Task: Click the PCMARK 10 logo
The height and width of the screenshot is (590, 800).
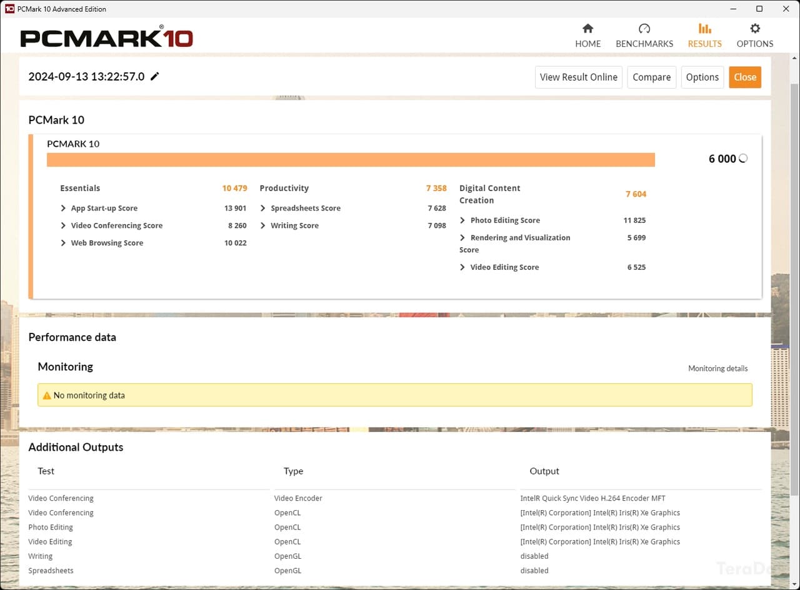Action: point(107,37)
